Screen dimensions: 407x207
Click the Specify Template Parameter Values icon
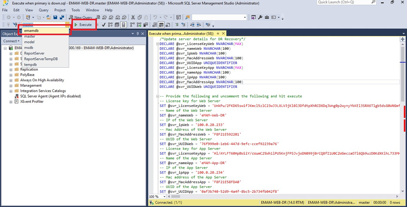point(208,25)
